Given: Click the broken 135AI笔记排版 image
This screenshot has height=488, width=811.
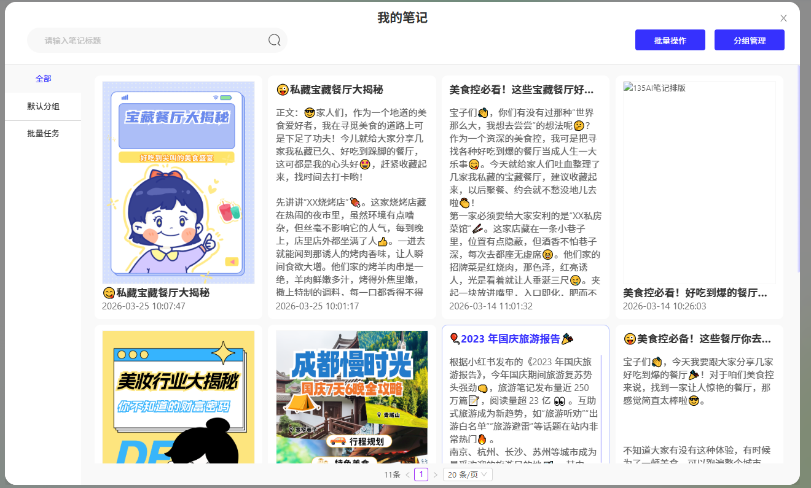Looking at the screenshot, I should coord(699,182).
